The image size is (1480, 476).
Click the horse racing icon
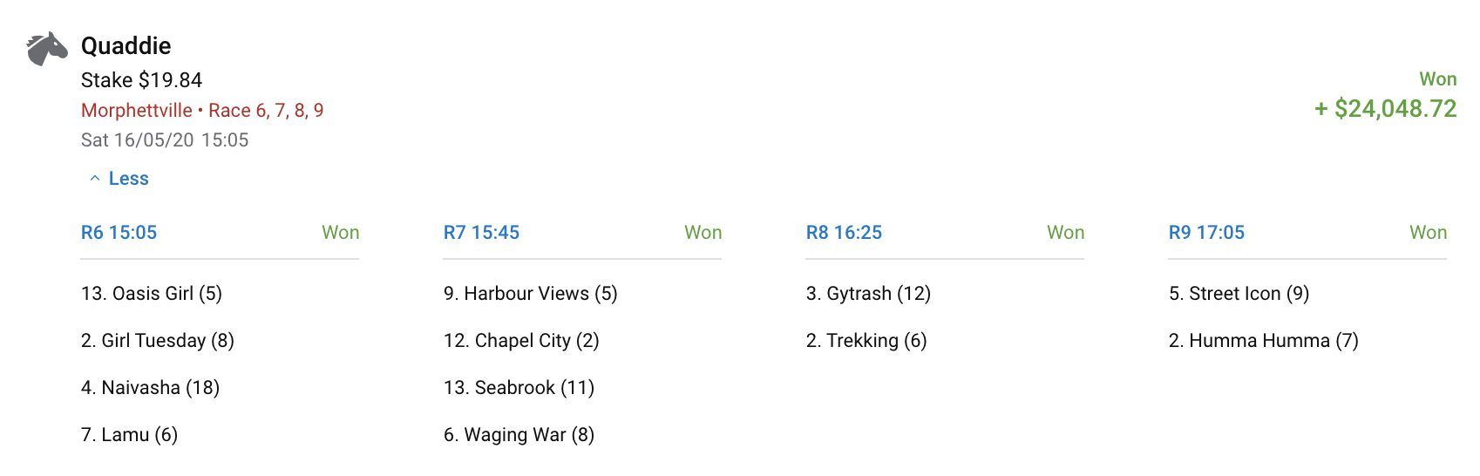click(x=47, y=49)
